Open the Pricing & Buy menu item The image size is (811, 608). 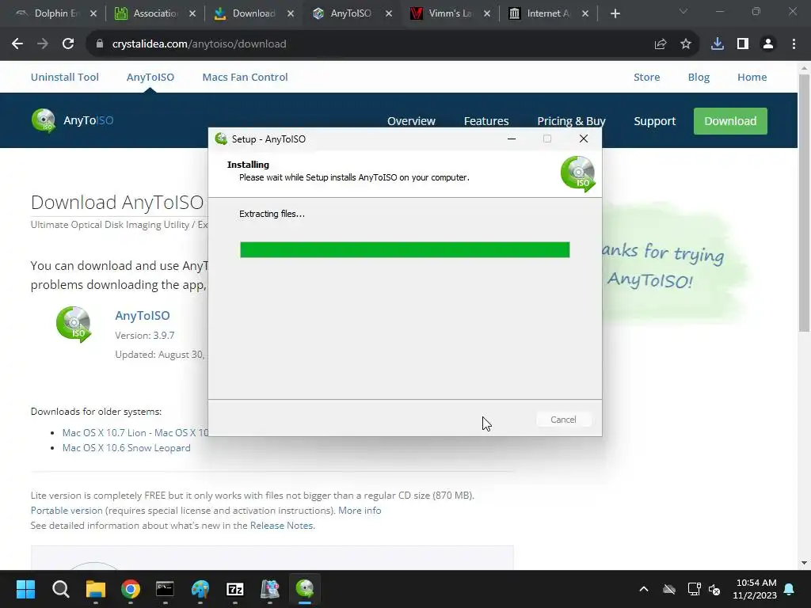click(571, 121)
